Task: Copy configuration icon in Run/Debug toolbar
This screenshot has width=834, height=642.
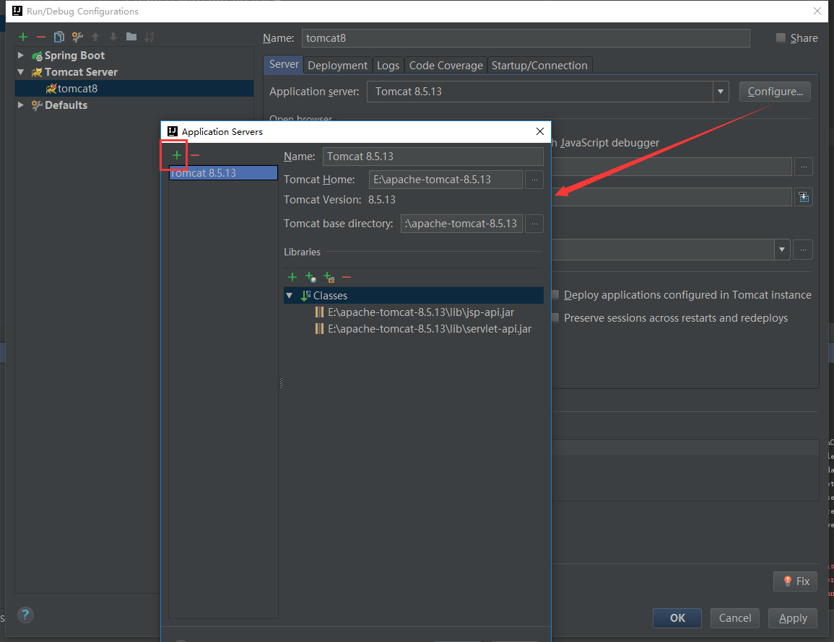Action: pyautogui.click(x=59, y=37)
